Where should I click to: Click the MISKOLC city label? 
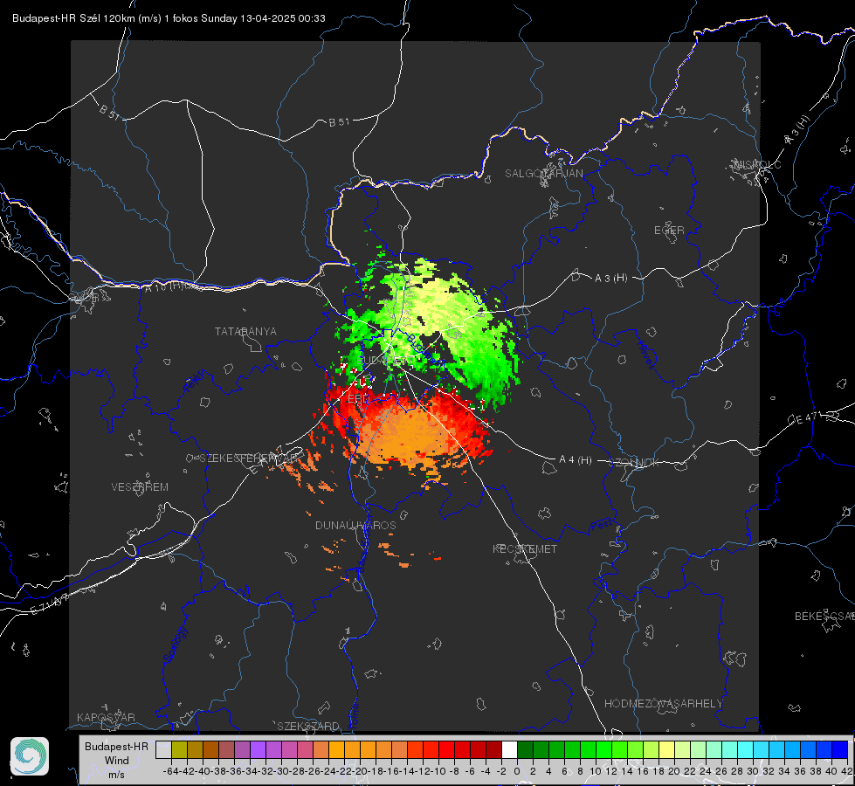(757, 164)
